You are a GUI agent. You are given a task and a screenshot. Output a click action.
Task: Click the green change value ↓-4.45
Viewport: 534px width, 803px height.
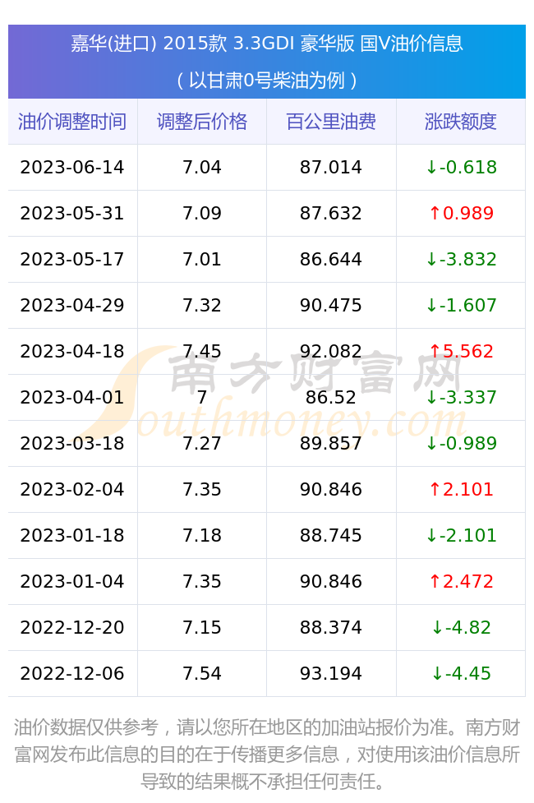click(x=462, y=674)
